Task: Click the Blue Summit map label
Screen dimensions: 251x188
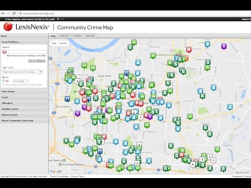Action: 63,107
